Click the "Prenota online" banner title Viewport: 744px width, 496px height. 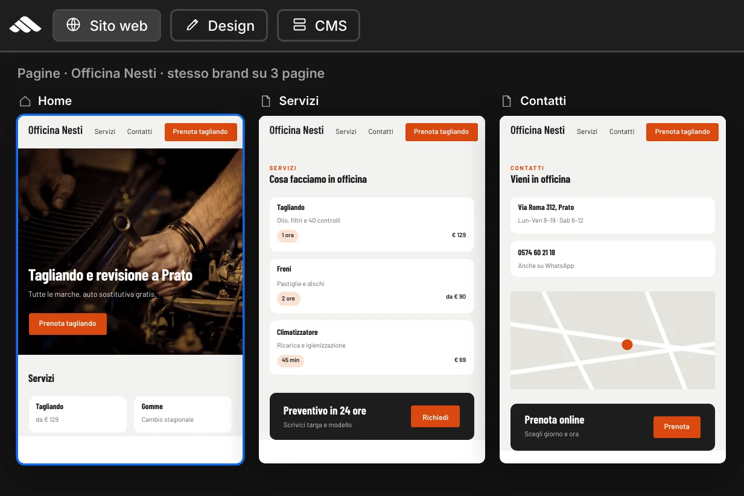pyautogui.click(x=555, y=420)
